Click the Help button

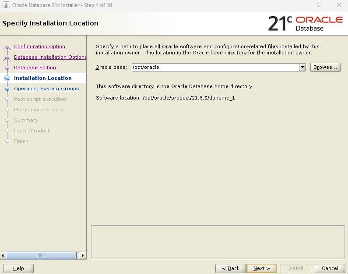(x=18, y=268)
